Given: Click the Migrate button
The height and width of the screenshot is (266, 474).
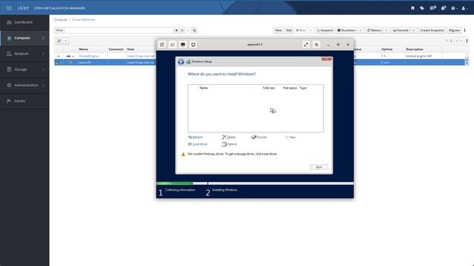Looking at the screenshot, I should (x=454, y=30).
